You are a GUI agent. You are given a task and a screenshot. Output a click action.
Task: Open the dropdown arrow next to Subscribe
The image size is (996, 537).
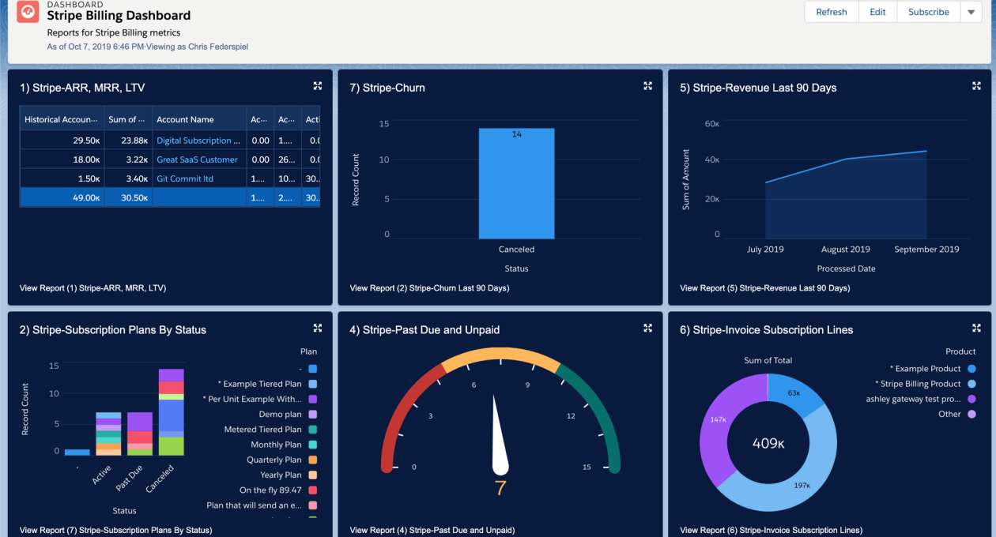[971, 12]
